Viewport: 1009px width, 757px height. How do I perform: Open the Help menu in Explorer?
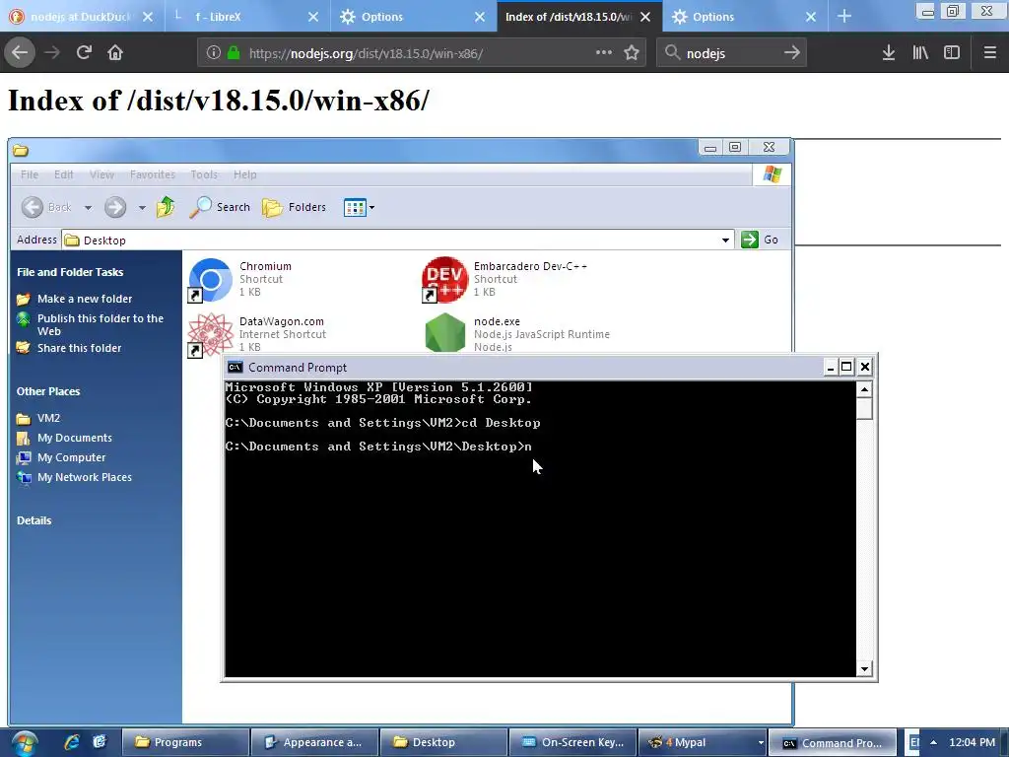click(244, 174)
